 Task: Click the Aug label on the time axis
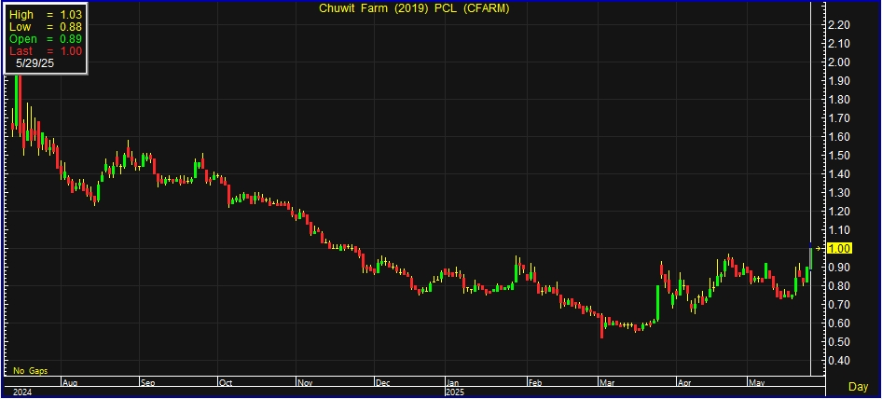70,382
